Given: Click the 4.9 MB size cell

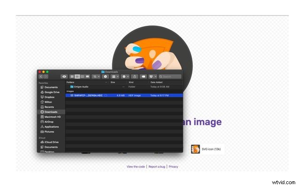Looking at the screenshot, I should tap(121, 95).
